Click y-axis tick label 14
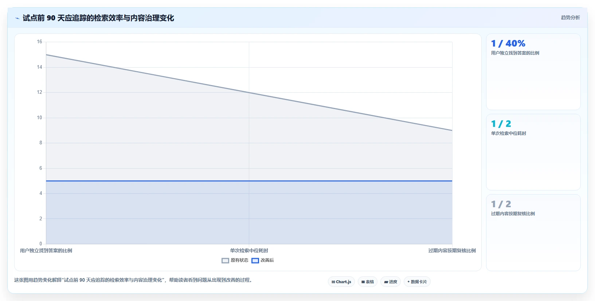The height and width of the screenshot is (301, 595). pyautogui.click(x=39, y=67)
